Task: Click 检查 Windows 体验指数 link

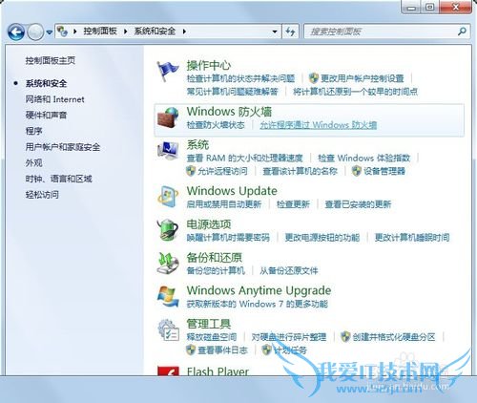Action: pyautogui.click(x=363, y=158)
